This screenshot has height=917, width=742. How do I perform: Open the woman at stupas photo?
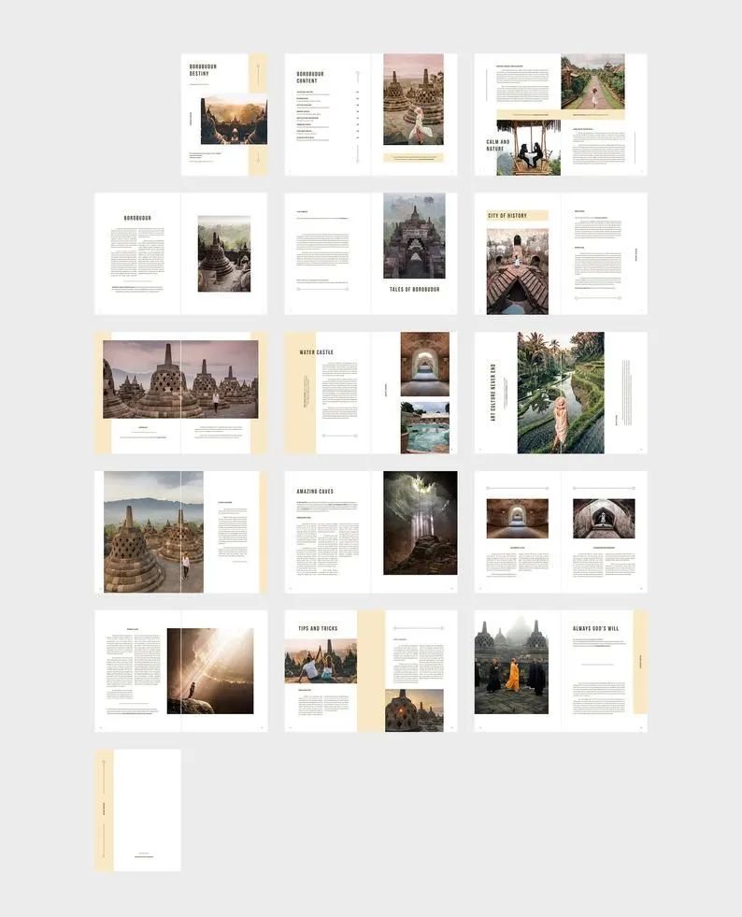(413, 99)
